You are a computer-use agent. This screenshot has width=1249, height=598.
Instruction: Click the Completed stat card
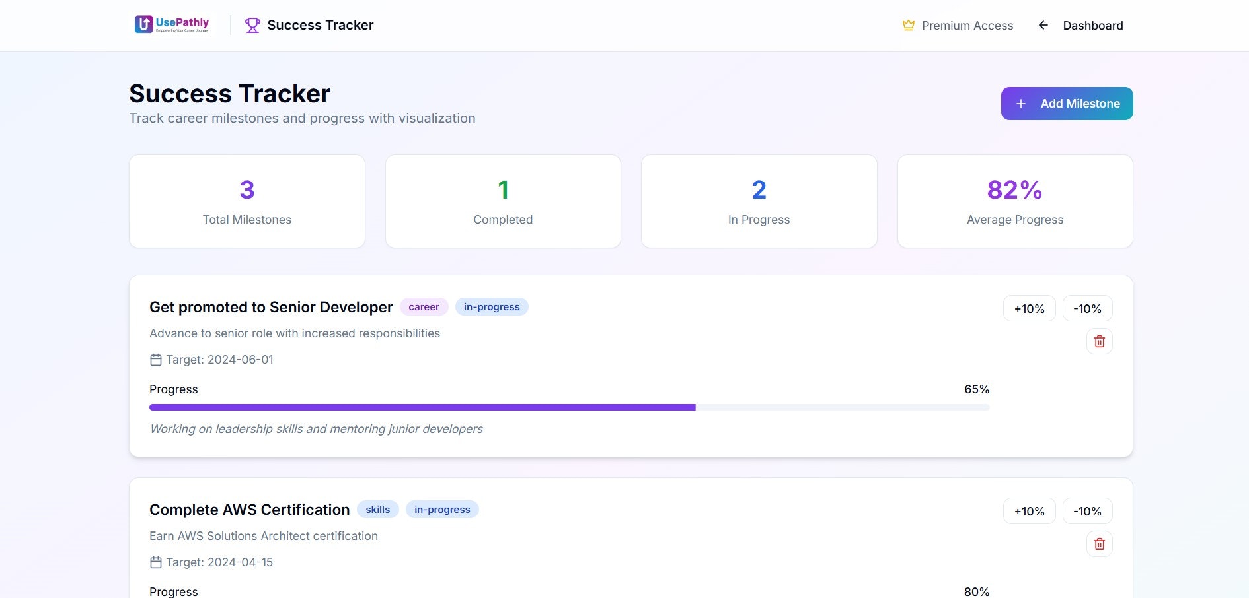coord(503,201)
